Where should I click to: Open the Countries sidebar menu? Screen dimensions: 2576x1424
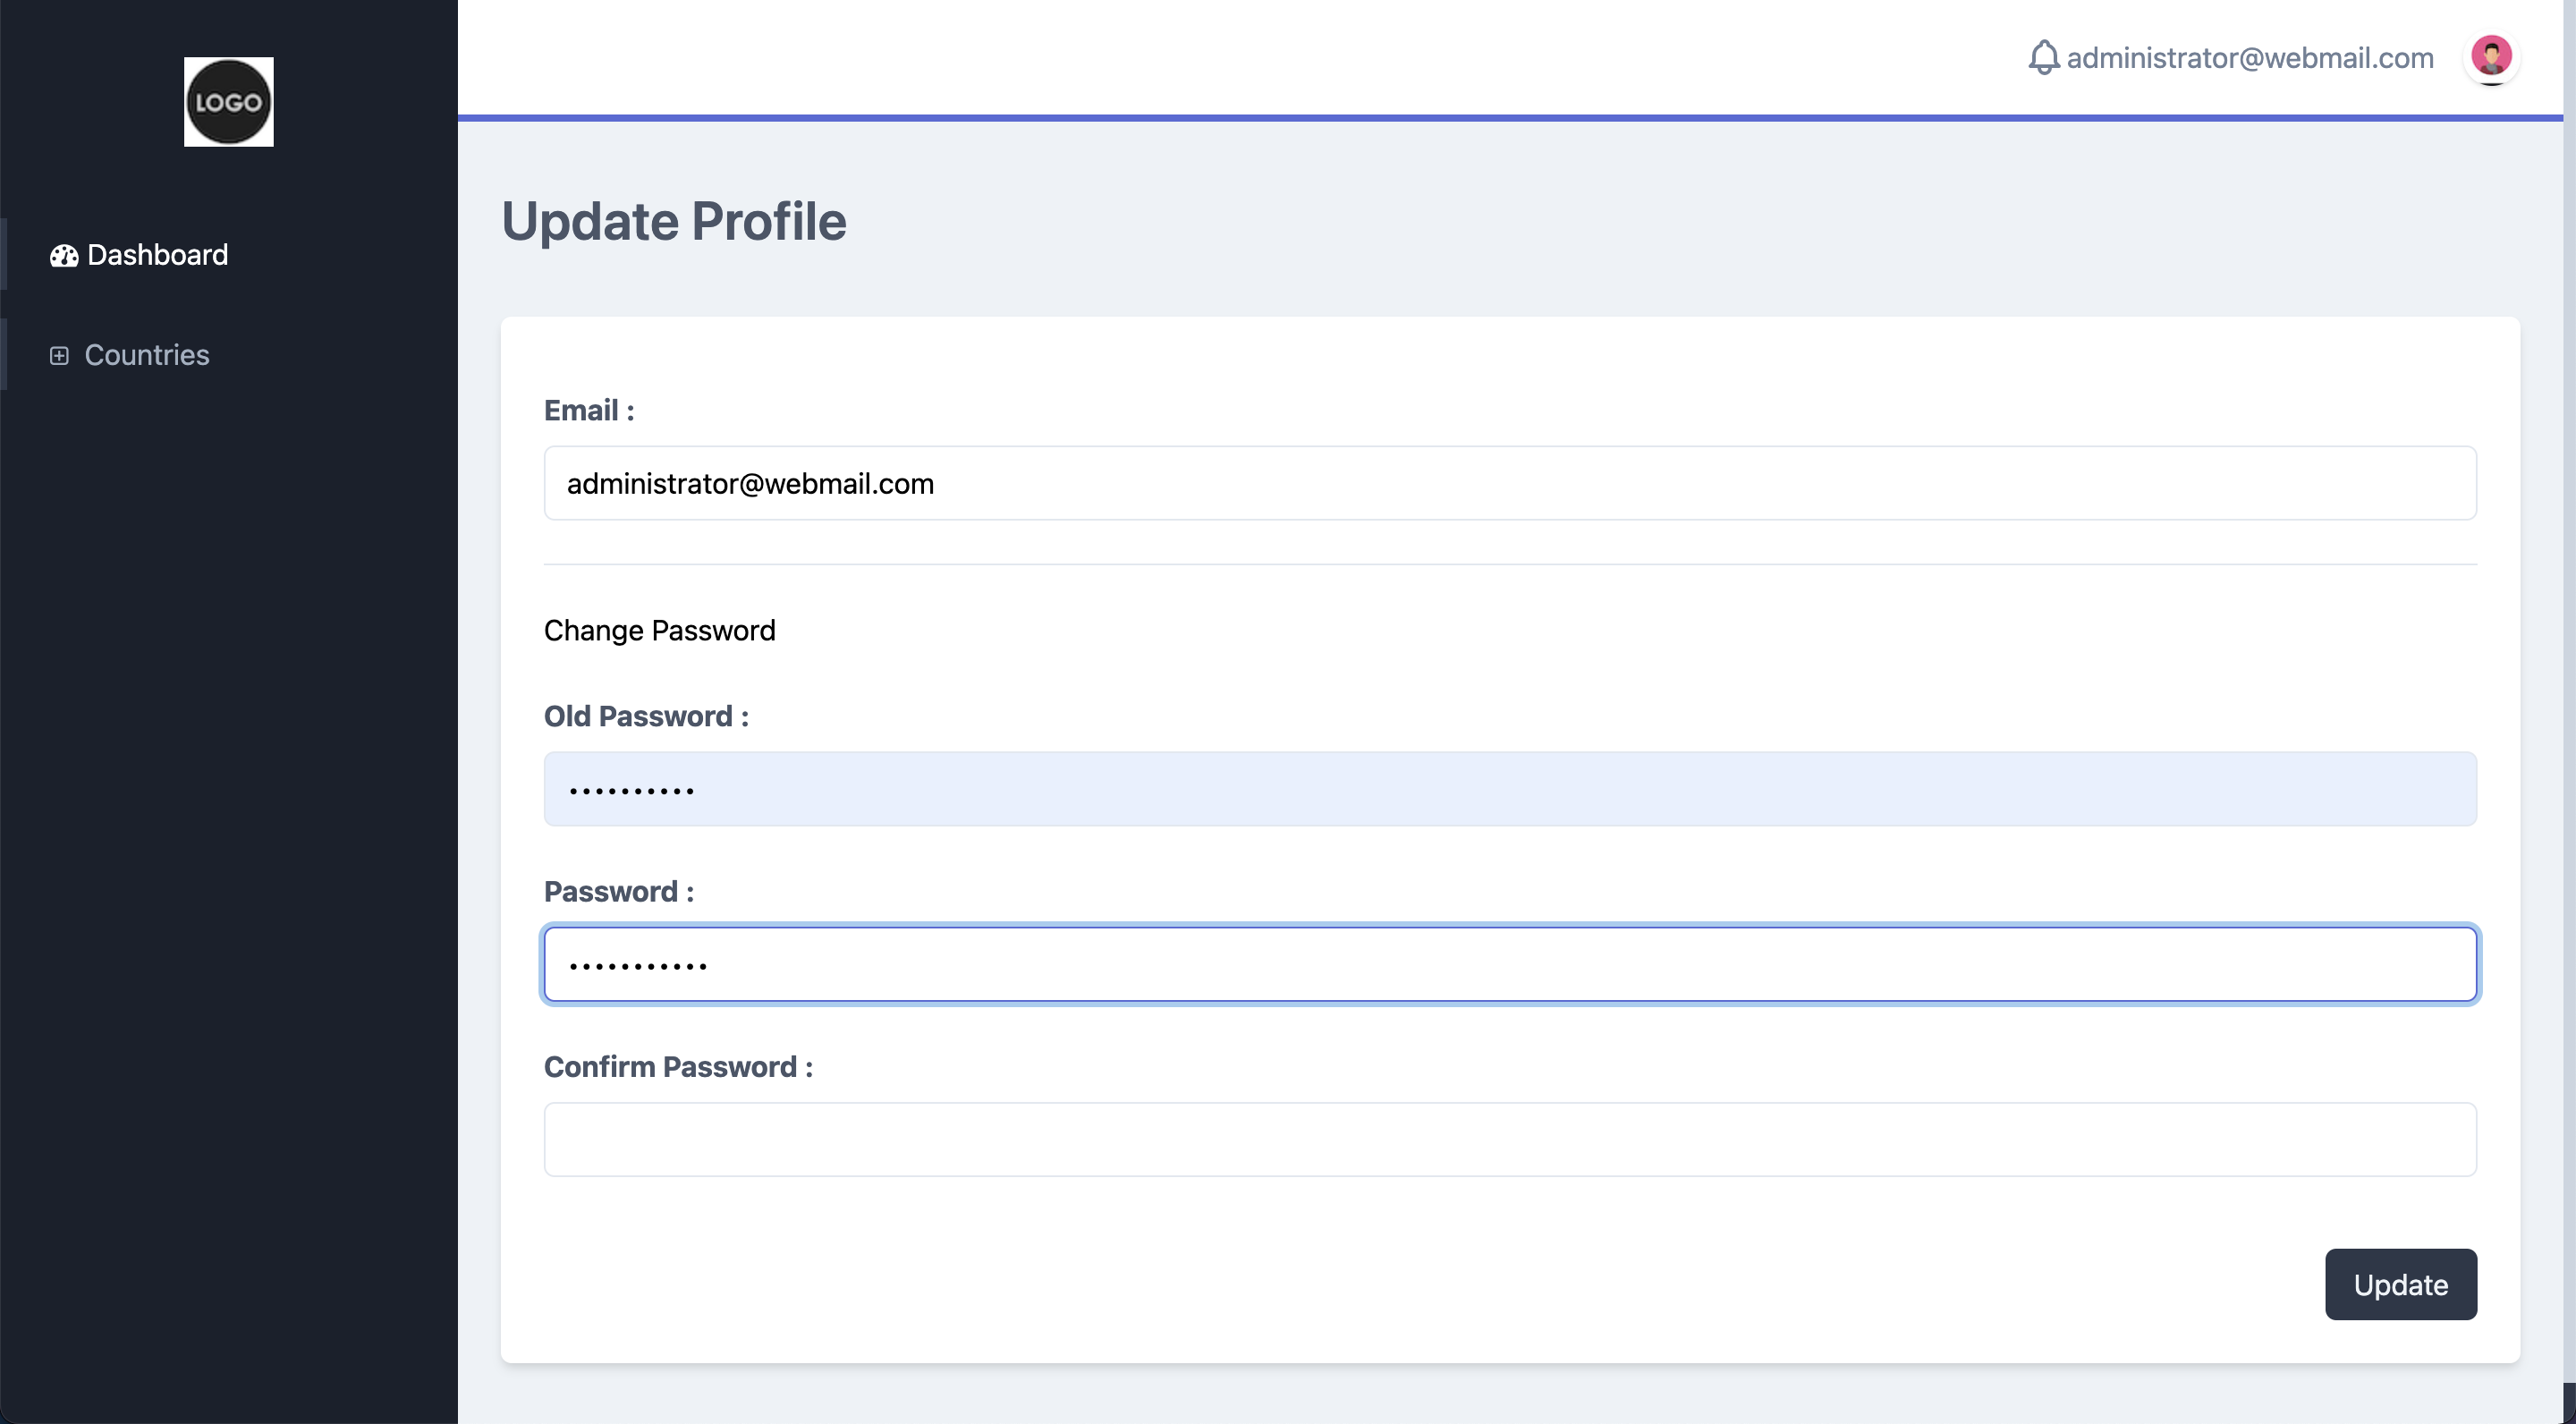tap(146, 355)
